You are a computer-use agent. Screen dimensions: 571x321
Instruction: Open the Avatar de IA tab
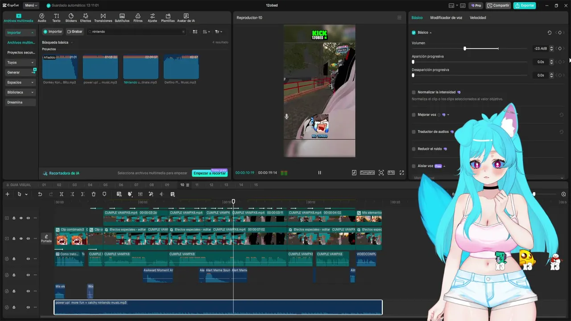[186, 18]
